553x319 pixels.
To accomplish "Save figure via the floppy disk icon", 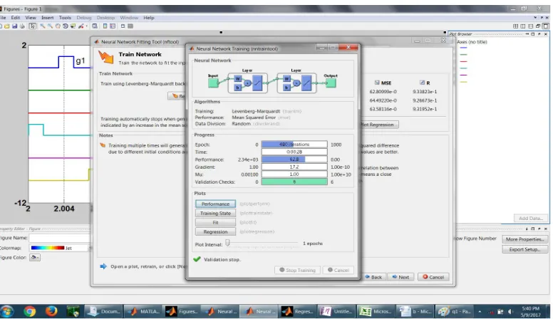I will point(14,26).
